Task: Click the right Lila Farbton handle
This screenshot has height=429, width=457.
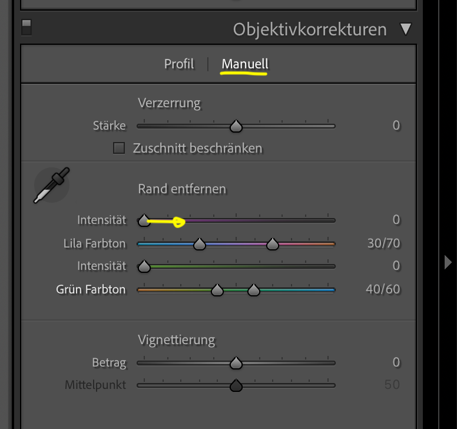Action: click(x=272, y=243)
